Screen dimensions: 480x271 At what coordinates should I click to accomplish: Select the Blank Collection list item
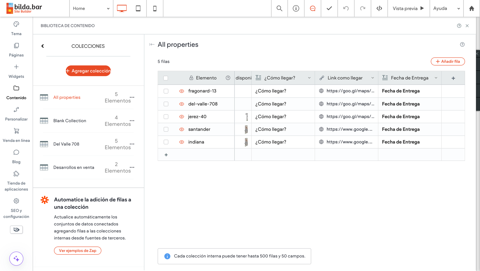(x=88, y=121)
